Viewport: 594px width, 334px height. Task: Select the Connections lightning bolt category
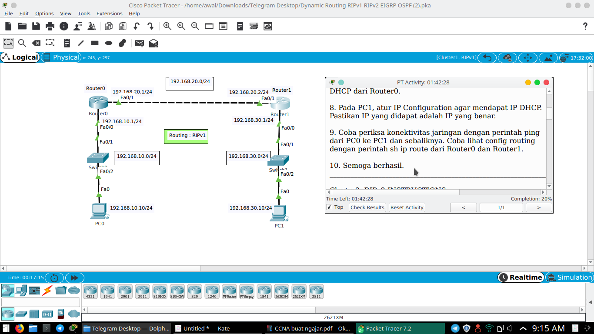pos(47,291)
